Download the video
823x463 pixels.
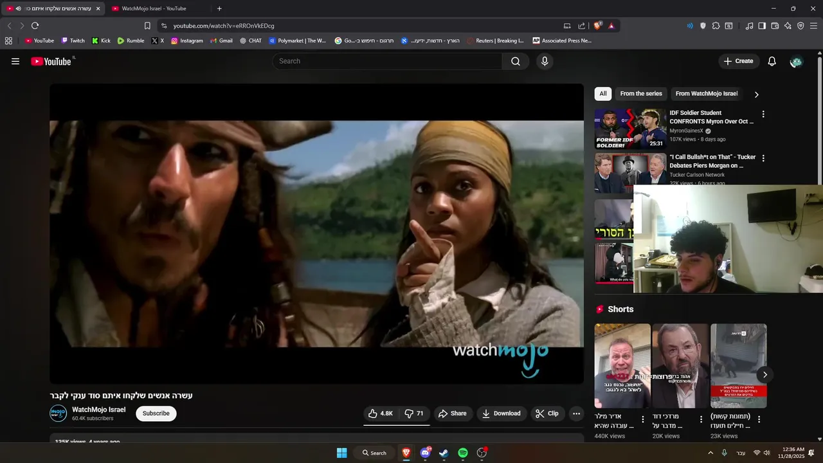pos(502,413)
